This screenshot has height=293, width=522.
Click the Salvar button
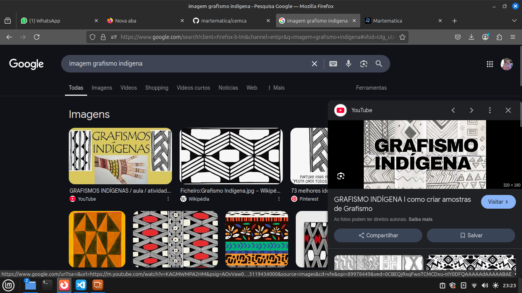[x=471, y=235]
